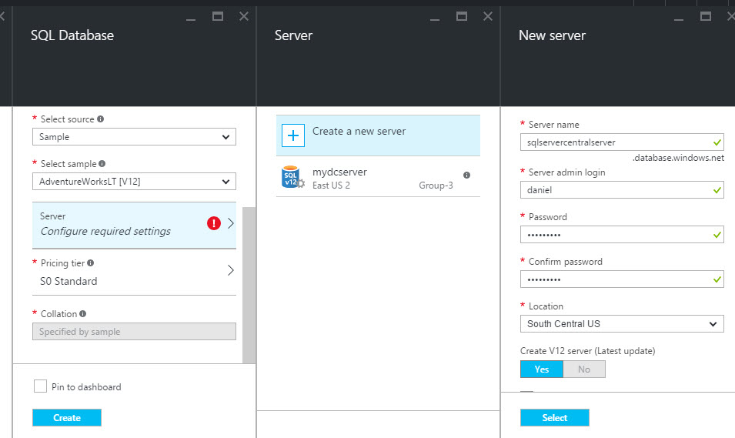Click info icon next to Pricing tier
The width and height of the screenshot is (735, 438).
click(x=91, y=263)
